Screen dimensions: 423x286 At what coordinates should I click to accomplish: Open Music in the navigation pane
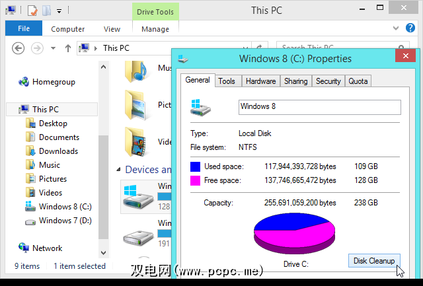[x=50, y=165]
